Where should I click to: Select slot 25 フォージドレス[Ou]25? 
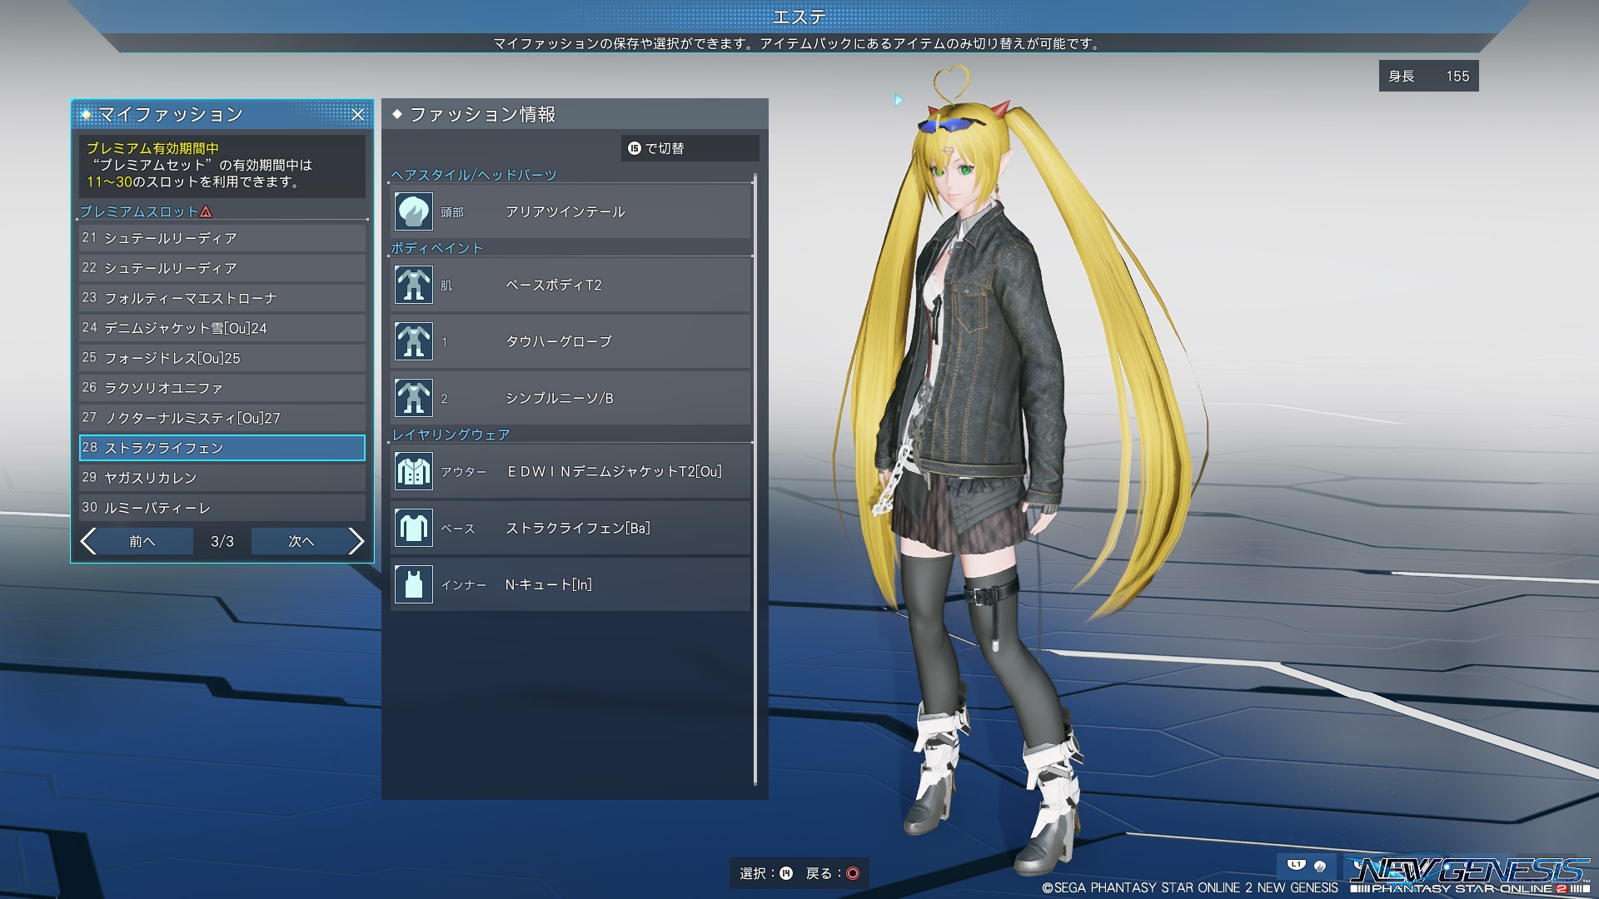[222, 358]
